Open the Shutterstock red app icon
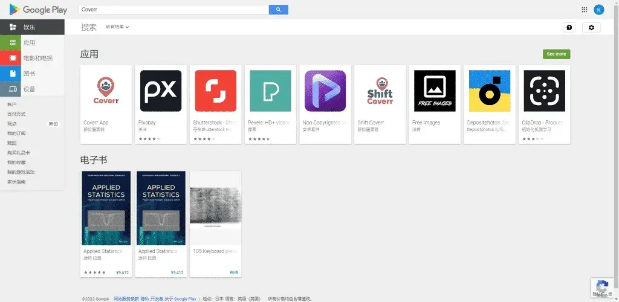The image size is (619, 302). (216, 91)
